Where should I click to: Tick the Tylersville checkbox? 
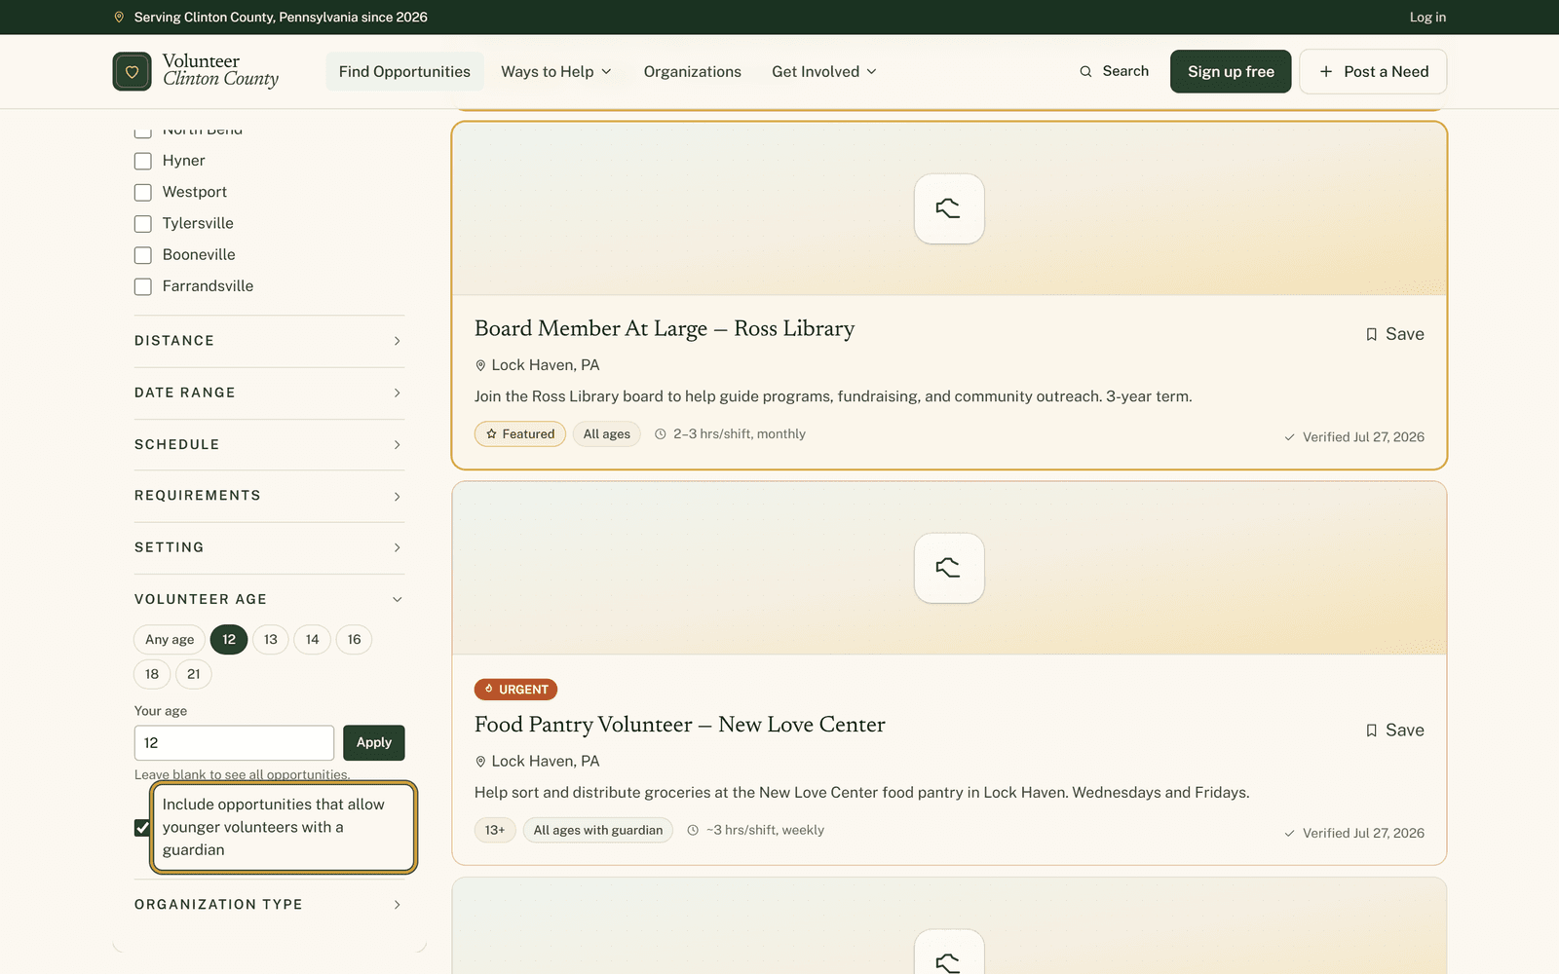pyautogui.click(x=143, y=224)
